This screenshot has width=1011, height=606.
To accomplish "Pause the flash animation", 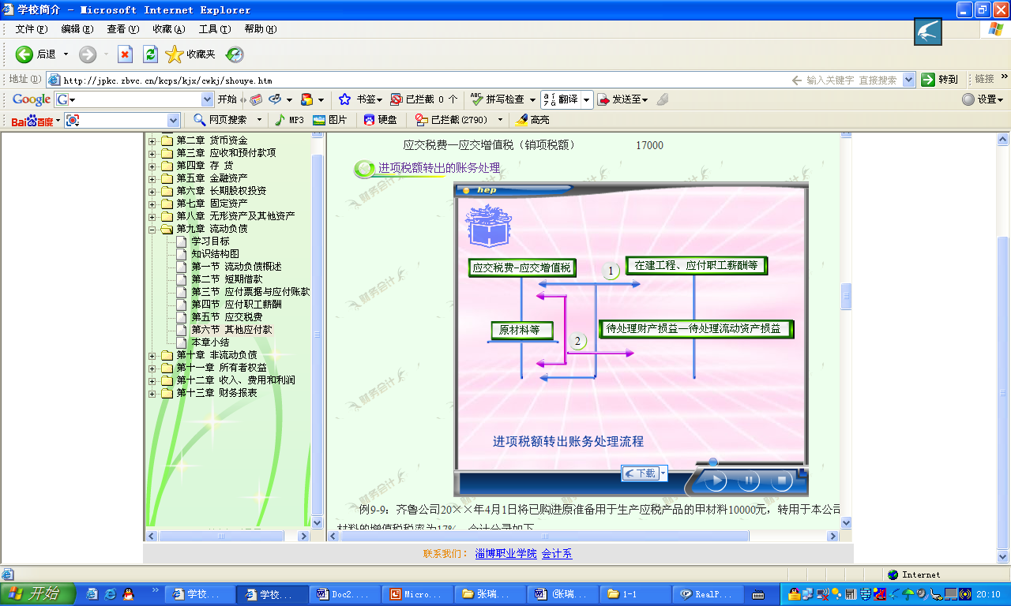I will point(748,480).
